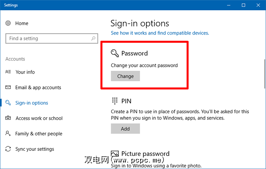This screenshot has height=169, width=266.
Task: Click the Email & app accounts envelope icon
Action: pyautogui.click(x=8, y=87)
